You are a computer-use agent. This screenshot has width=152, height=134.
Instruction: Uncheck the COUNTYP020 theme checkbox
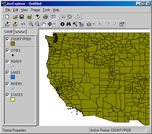pyautogui.click(x=7, y=39)
